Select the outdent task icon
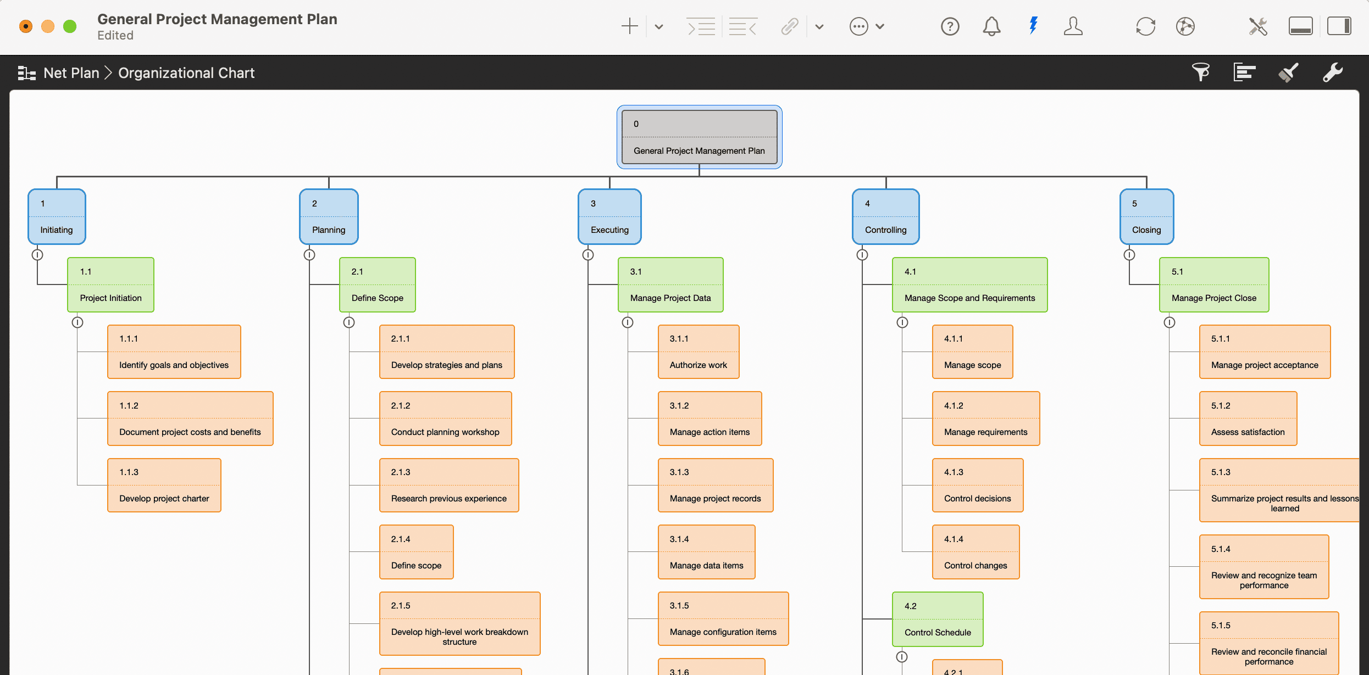Viewport: 1369px width, 675px height. [743, 26]
